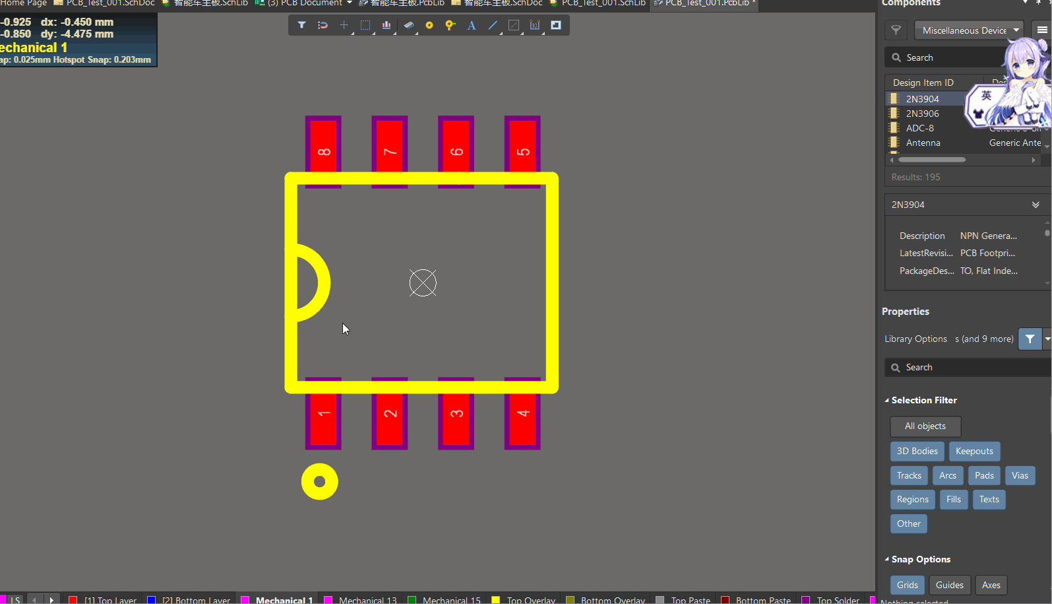Click the Place Dimension tool icon
1052x604 pixels.
click(535, 25)
